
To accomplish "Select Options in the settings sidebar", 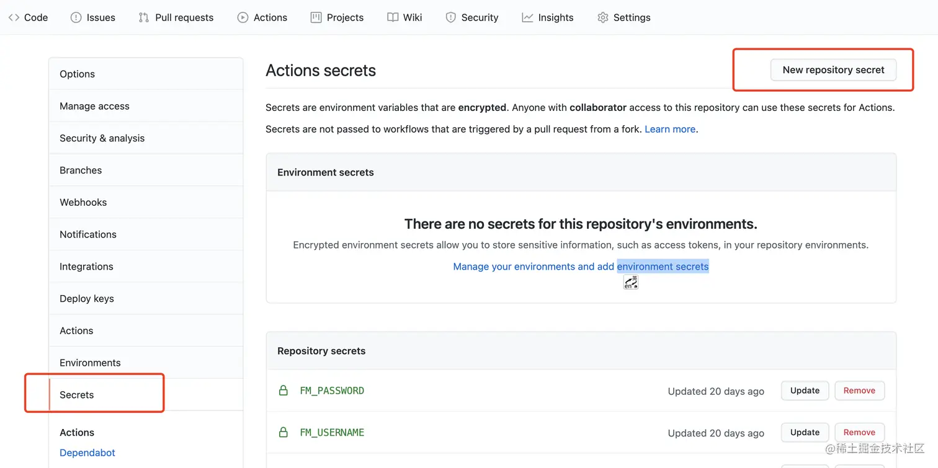I will 146,74.
